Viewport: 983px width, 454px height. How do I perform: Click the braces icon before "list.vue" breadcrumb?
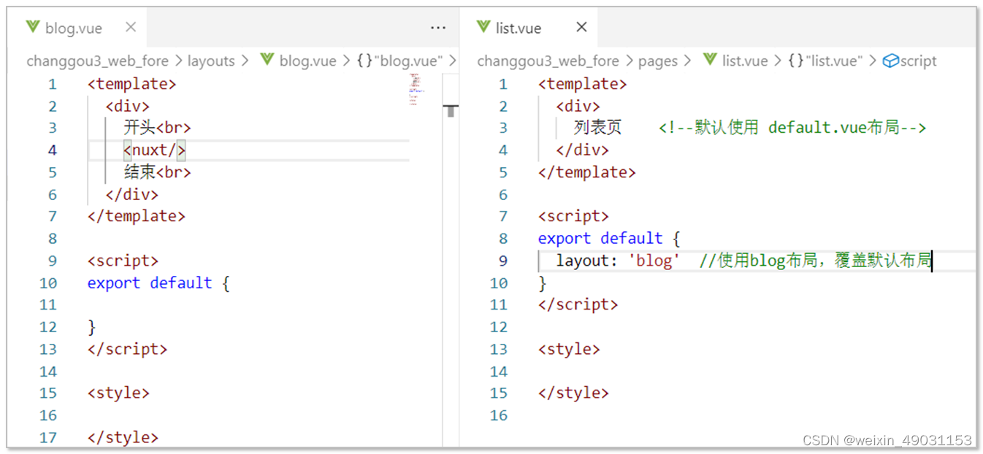click(796, 61)
